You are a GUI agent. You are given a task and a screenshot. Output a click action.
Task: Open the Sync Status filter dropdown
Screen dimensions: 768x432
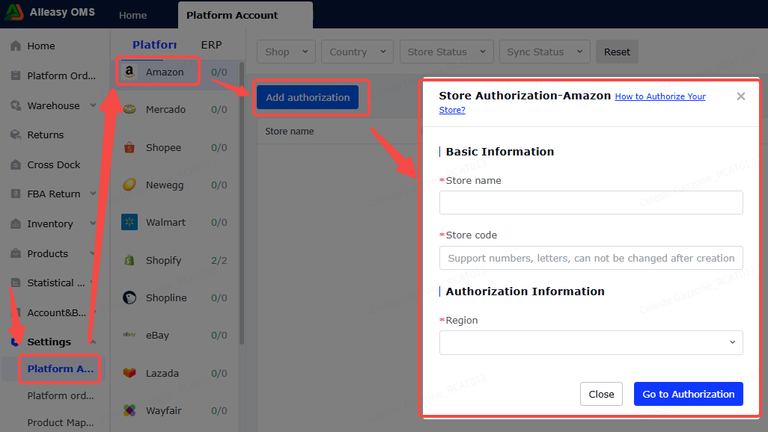point(545,52)
